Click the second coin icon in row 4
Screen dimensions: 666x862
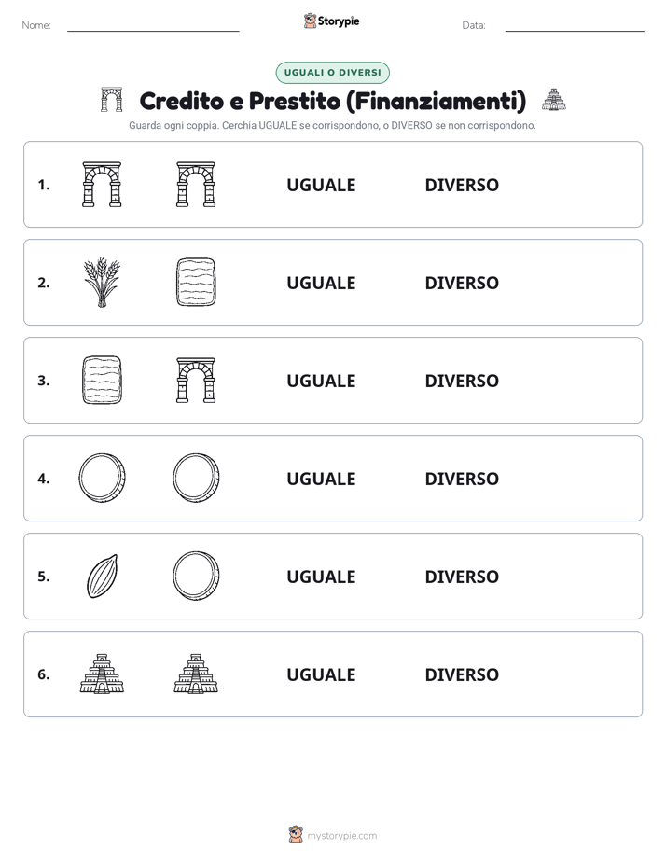coord(196,478)
